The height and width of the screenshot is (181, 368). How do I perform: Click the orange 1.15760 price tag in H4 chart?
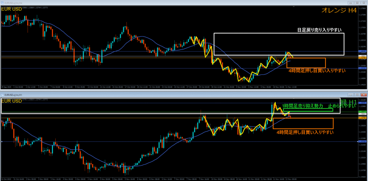[x=362, y=58]
